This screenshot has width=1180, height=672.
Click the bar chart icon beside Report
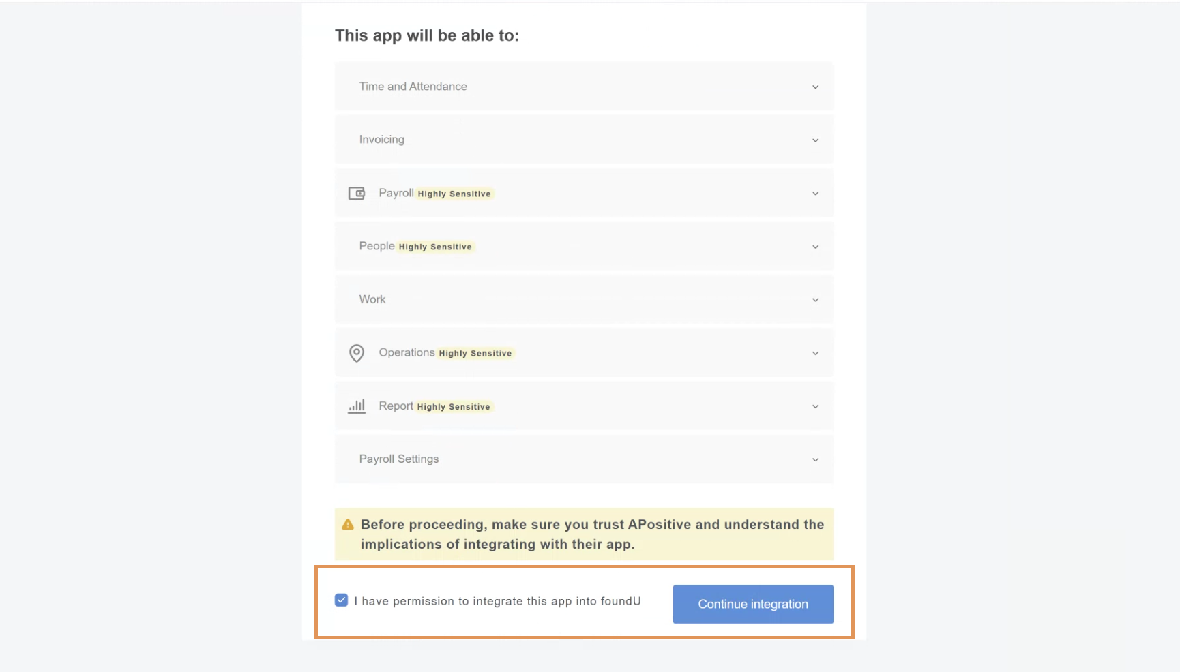[357, 406]
